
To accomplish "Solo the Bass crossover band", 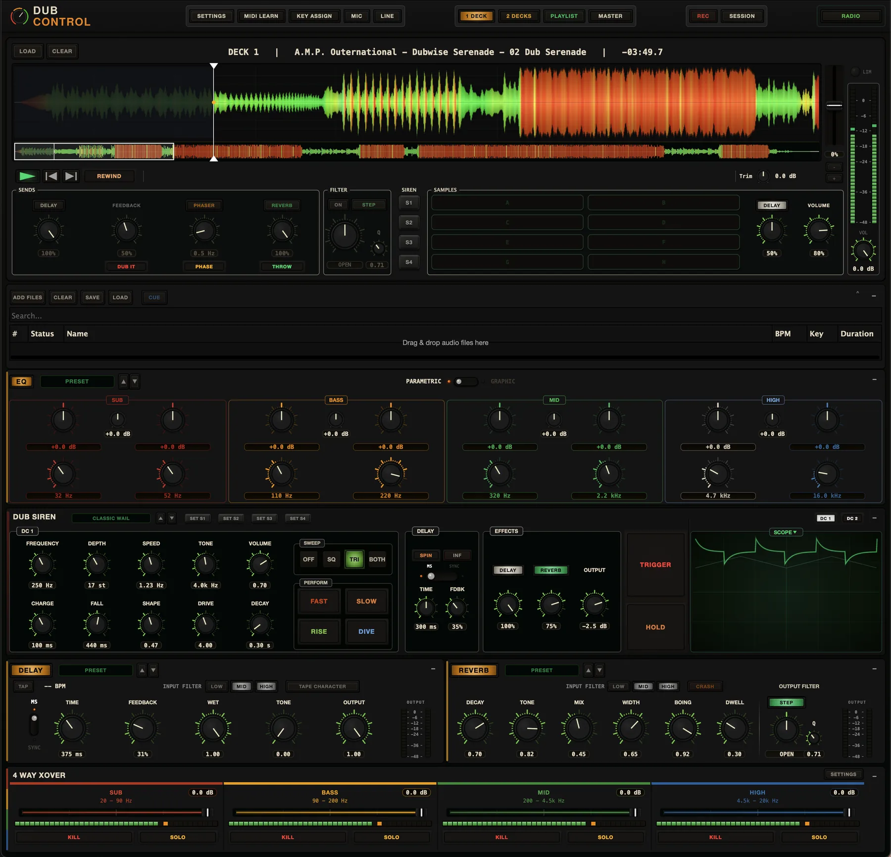I will click(391, 837).
